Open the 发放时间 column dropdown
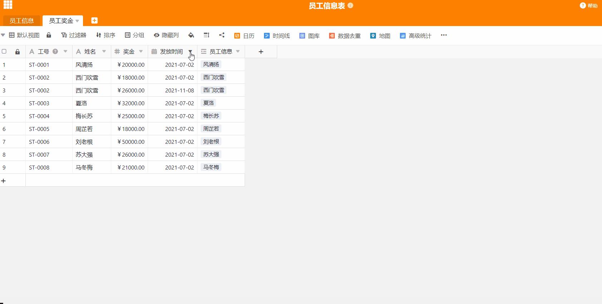 pos(190,51)
